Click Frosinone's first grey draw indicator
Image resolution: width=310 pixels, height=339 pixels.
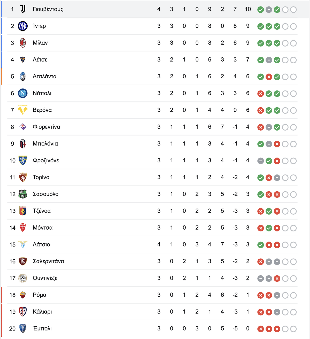(x=261, y=161)
